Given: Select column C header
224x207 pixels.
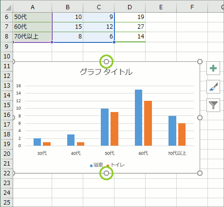Looking at the screenshot, I should 99,7.
